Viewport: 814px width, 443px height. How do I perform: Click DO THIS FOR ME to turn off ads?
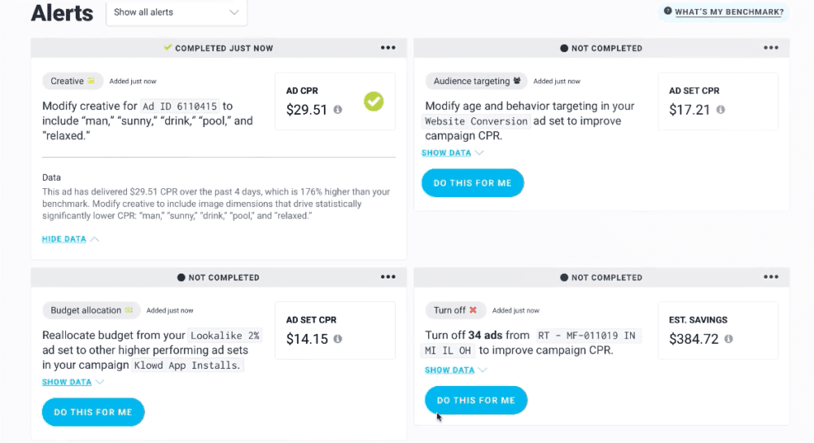475,400
